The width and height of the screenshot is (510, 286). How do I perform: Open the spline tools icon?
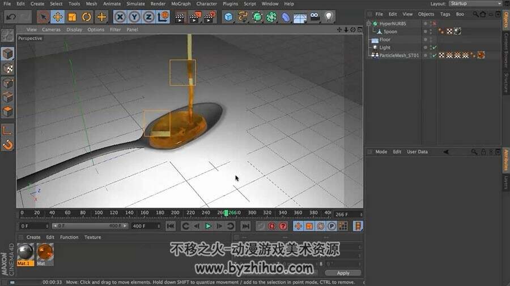click(243, 17)
